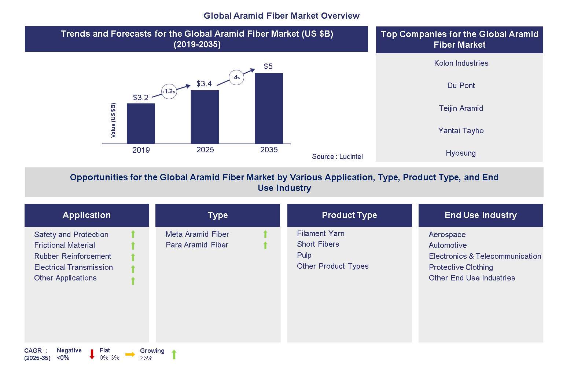Click the green Growing arrow in the legend
Screen dimensions: 563x370
point(174,354)
